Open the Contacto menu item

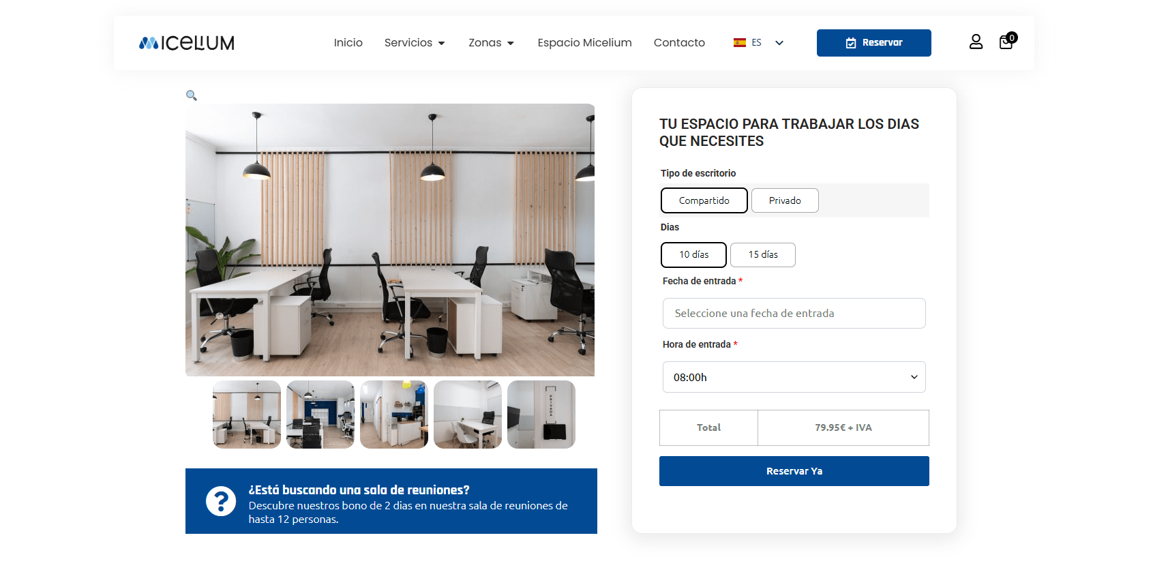pos(679,42)
